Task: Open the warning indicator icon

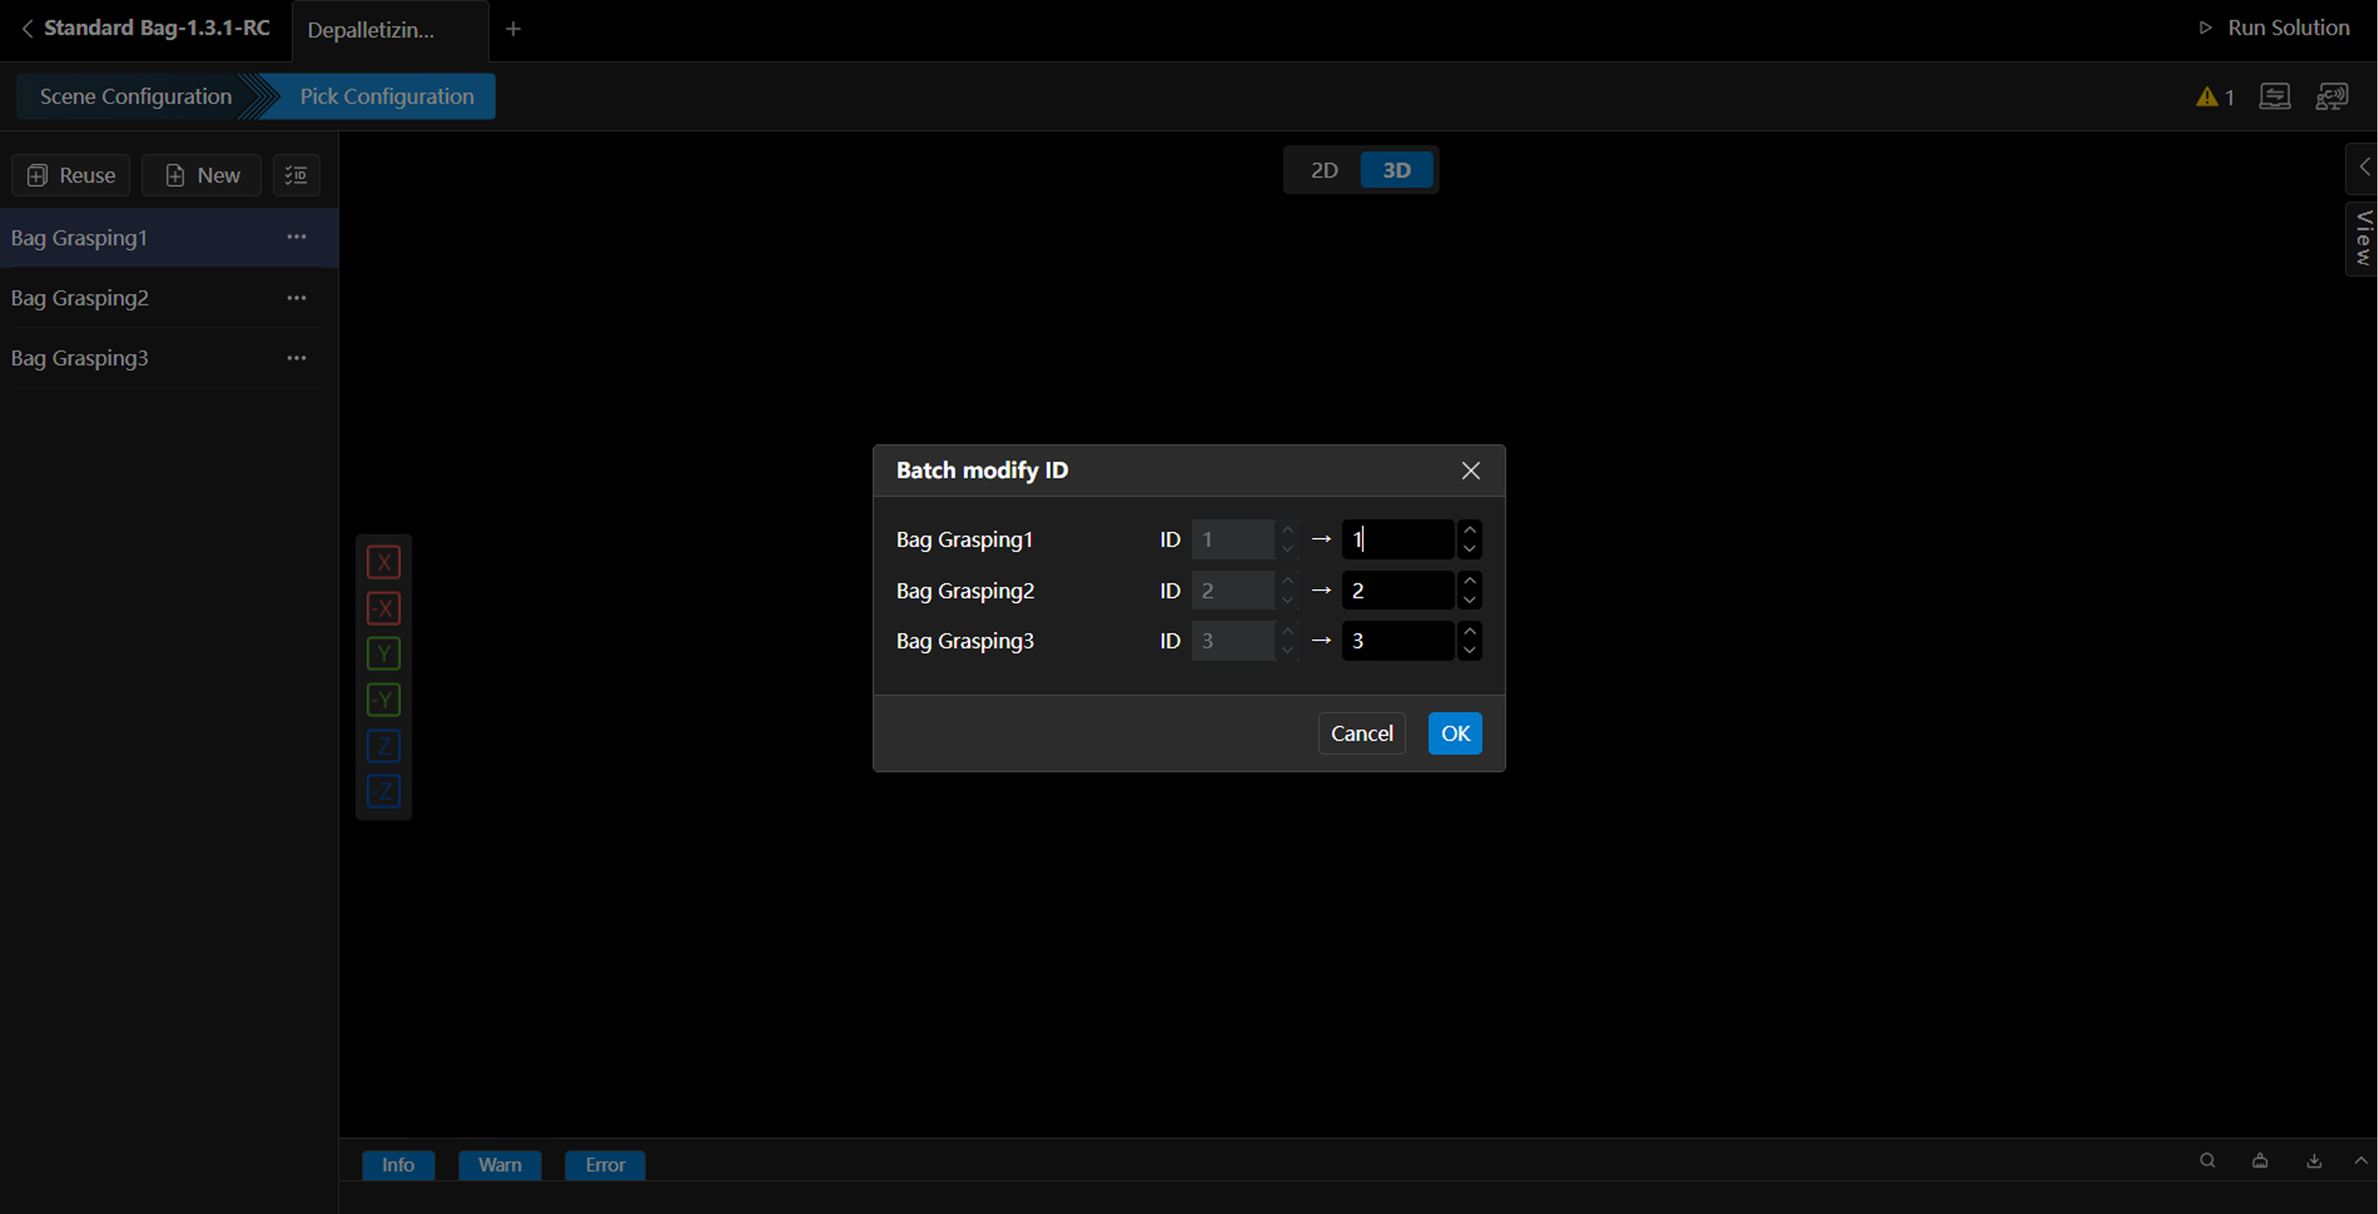Action: [2214, 97]
